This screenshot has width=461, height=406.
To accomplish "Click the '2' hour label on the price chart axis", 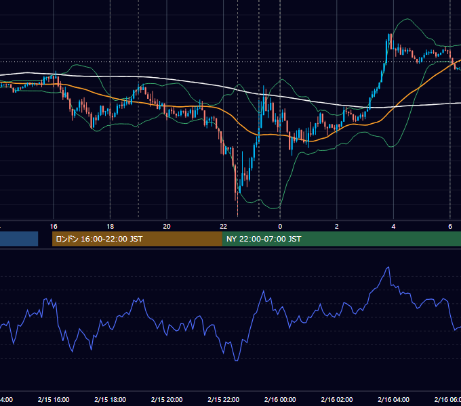I will tap(337, 227).
